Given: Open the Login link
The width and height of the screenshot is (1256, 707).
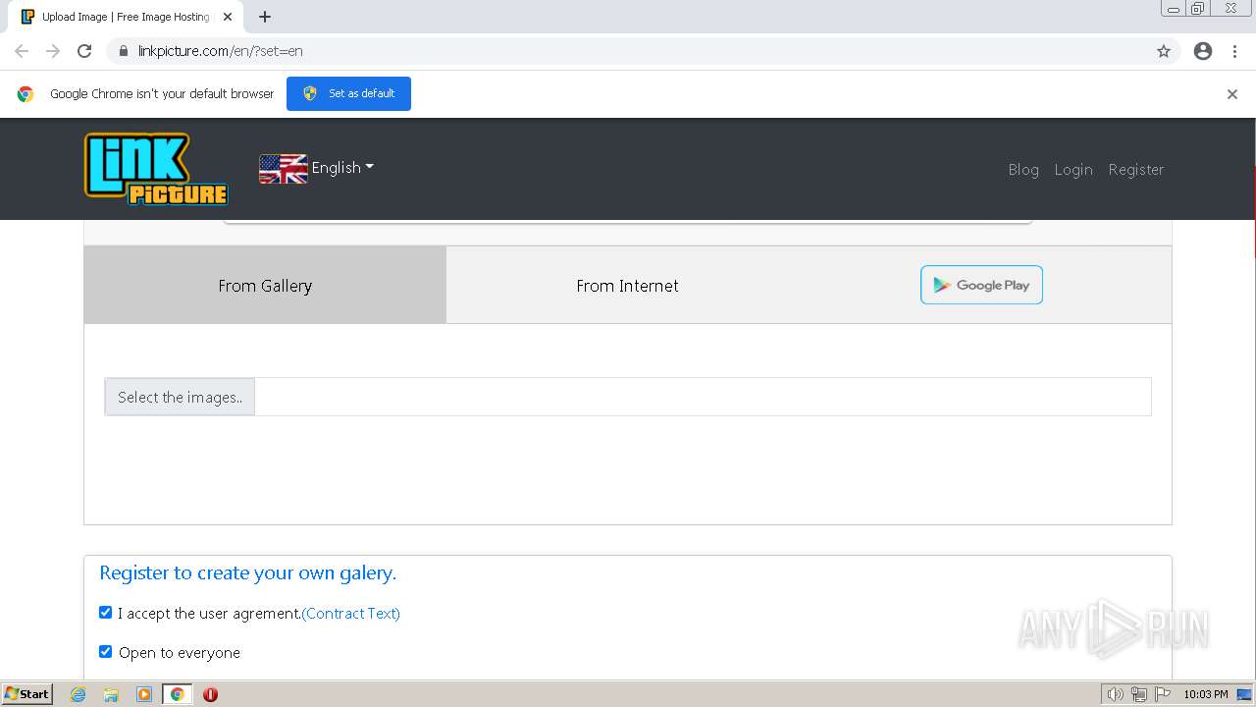Looking at the screenshot, I should (x=1073, y=169).
